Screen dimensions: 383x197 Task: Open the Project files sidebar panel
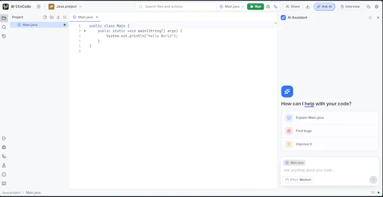coord(4,18)
